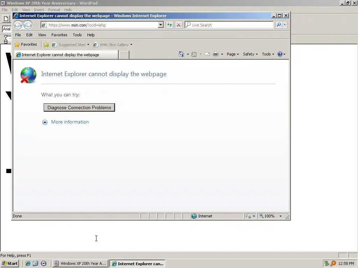This screenshot has height=268, width=358.
Task: Launch Internet Explorer from Quick Launch
Action: click(28, 263)
